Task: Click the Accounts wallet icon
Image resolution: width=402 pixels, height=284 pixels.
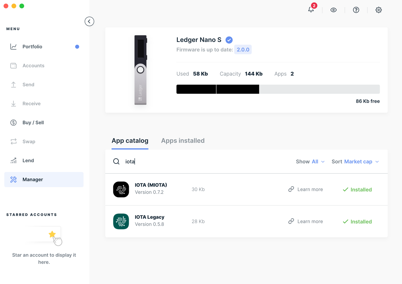Action: pyautogui.click(x=13, y=66)
